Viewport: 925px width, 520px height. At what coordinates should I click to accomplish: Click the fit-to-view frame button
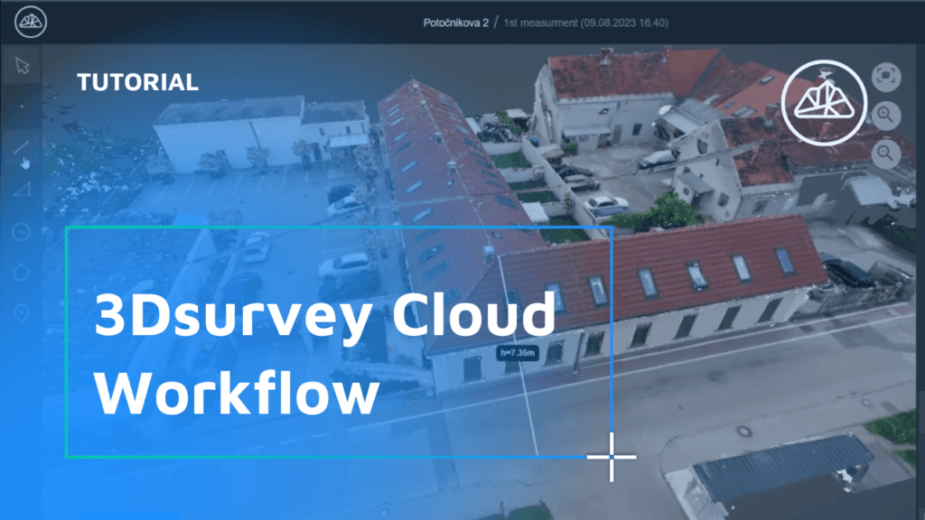click(885, 78)
